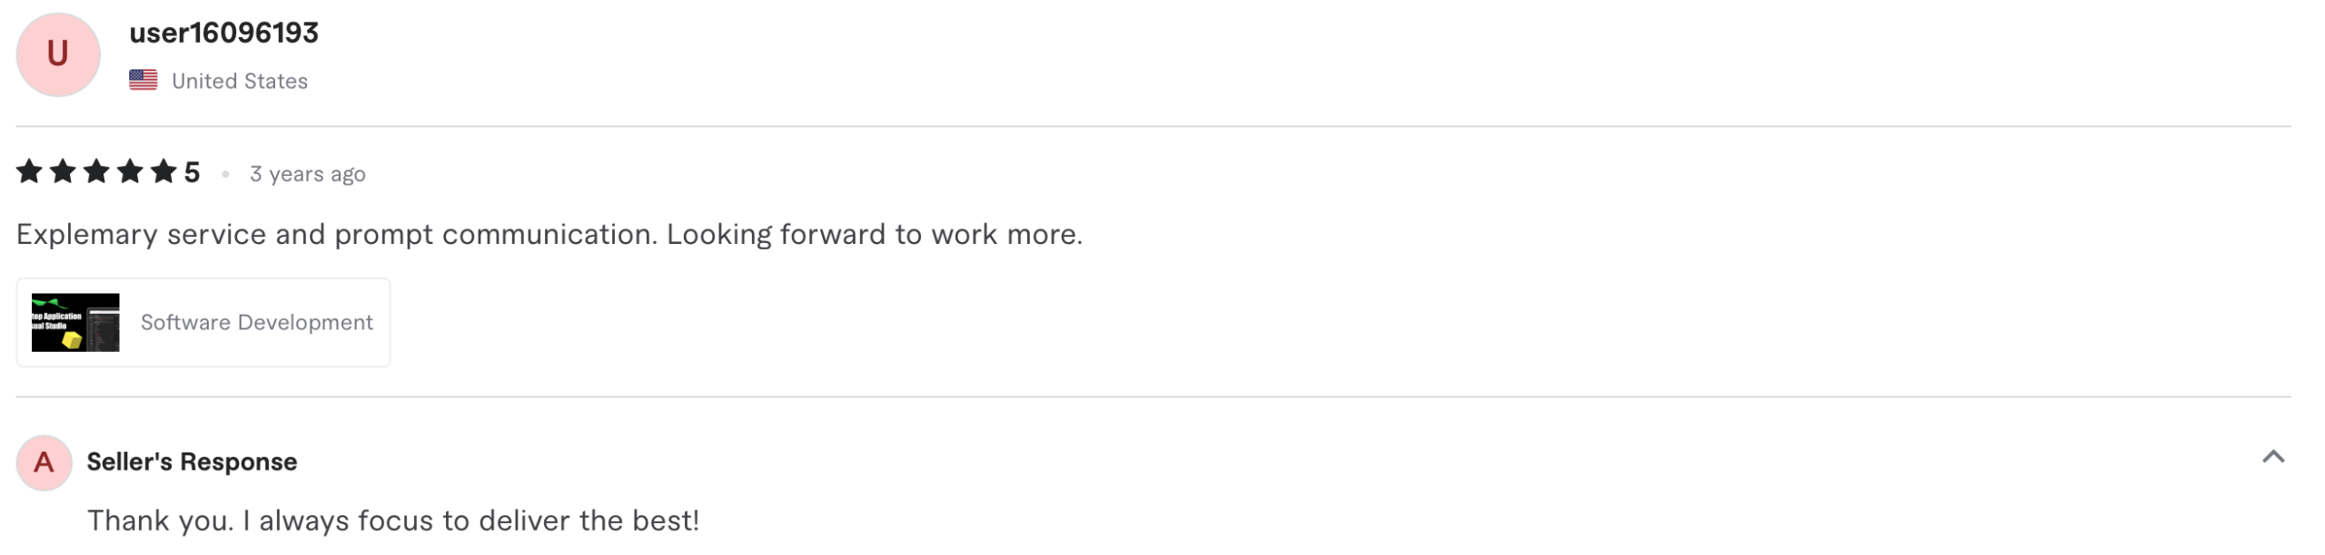
Task: Click the United States flag icon
Action: coord(143,79)
